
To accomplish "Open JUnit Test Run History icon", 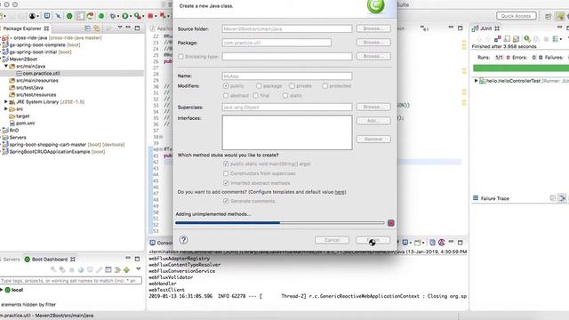I will click(x=555, y=39).
